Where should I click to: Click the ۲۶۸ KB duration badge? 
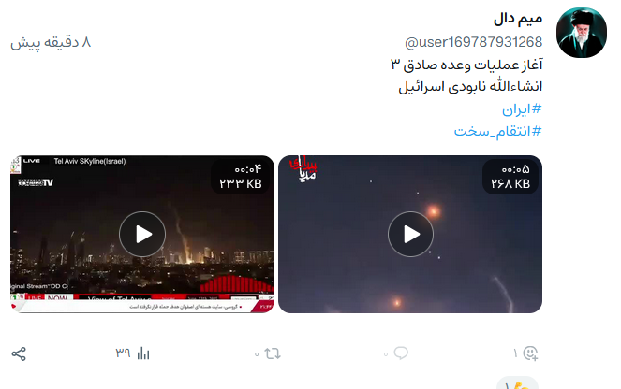[x=510, y=177]
